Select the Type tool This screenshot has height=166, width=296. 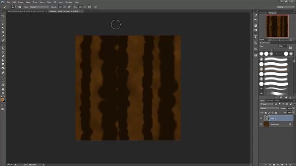pos(3,77)
